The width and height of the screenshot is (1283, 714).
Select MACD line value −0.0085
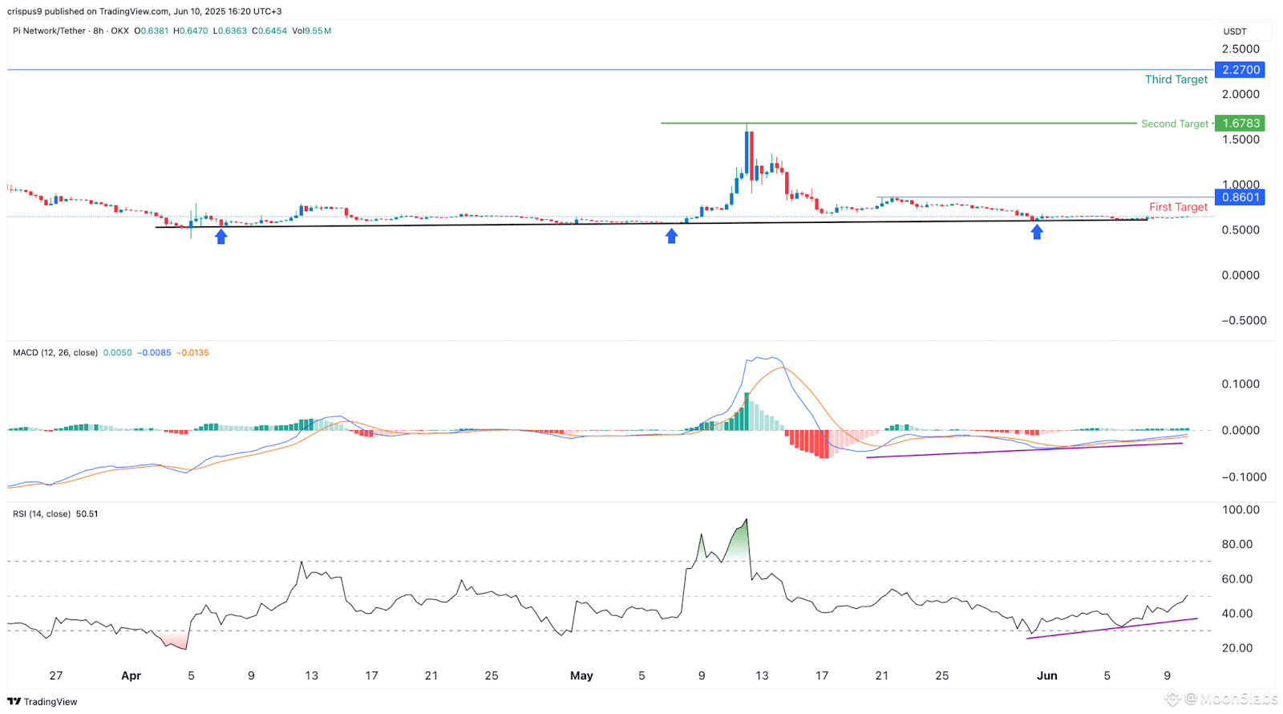pos(154,352)
